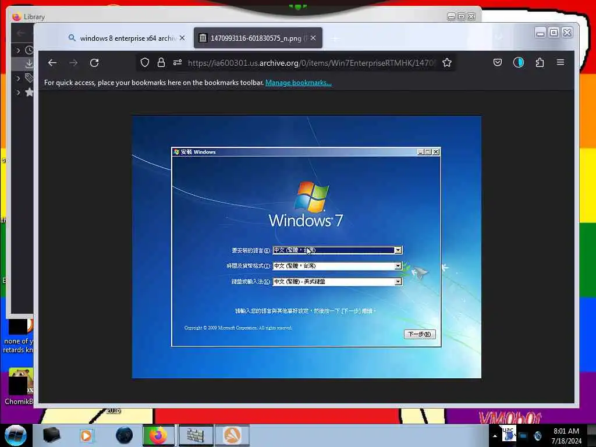Select the Tags icon in Library sidebar
Screen dimensions: 596x447
(29, 78)
